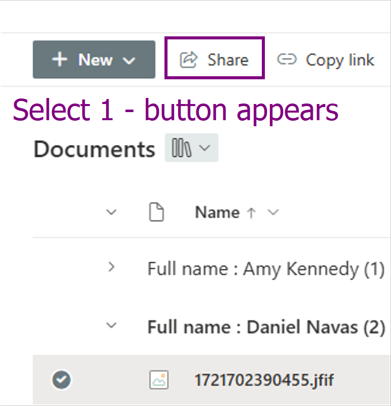Click the Share button

214,60
